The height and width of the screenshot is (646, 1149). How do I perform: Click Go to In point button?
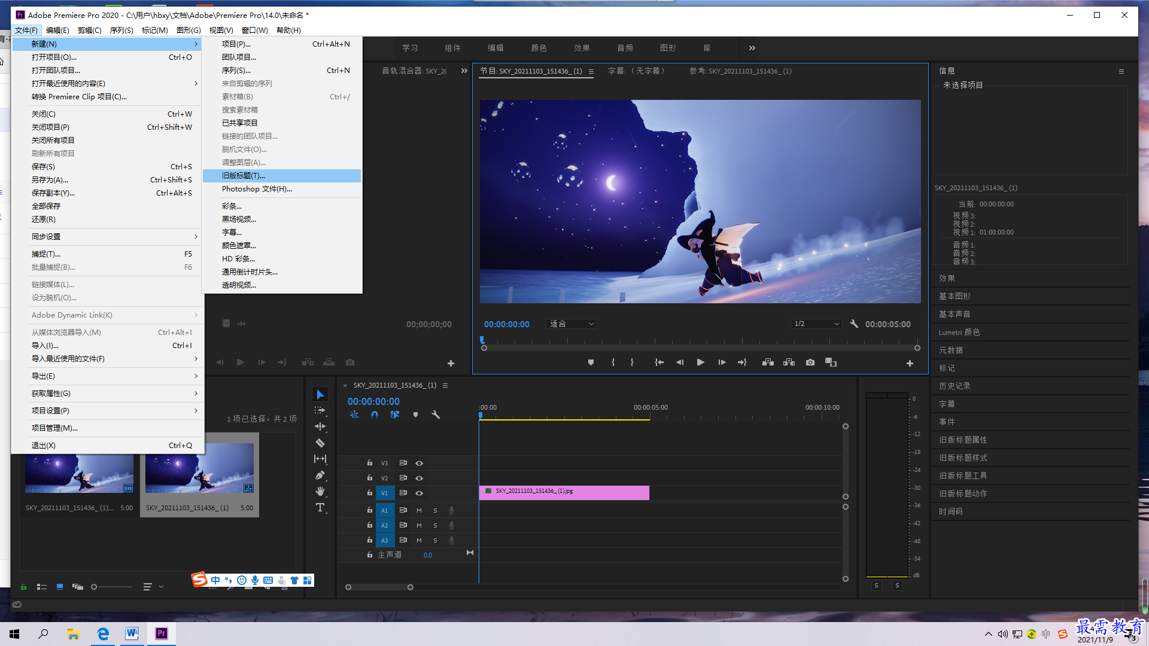pyautogui.click(x=659, y=362)
